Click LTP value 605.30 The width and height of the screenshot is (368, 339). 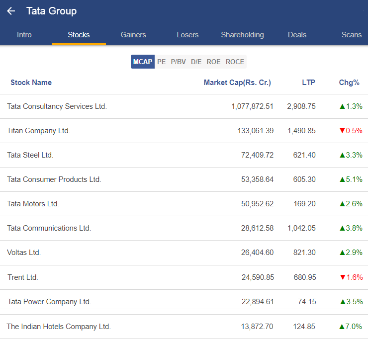[304, 179]
